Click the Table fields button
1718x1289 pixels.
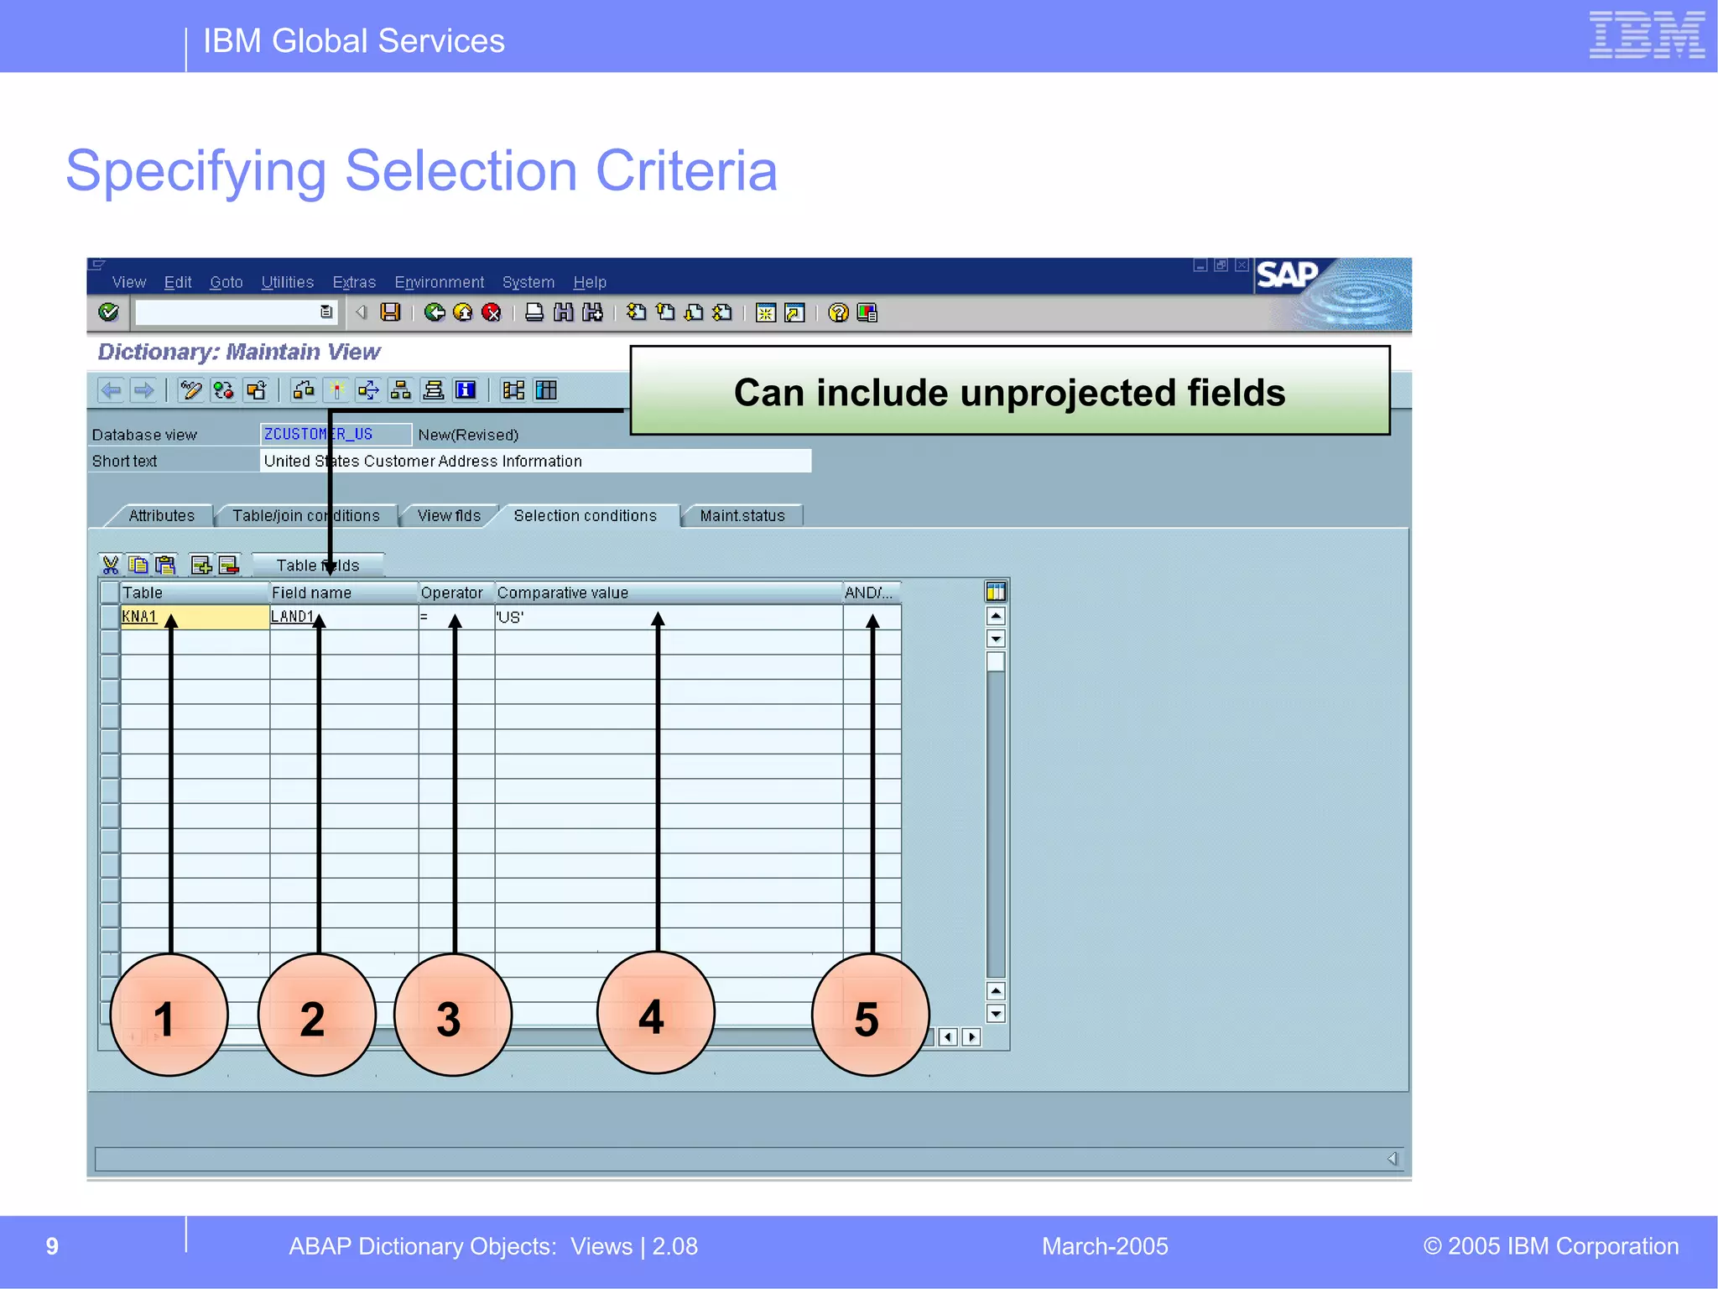coord(318,566)
